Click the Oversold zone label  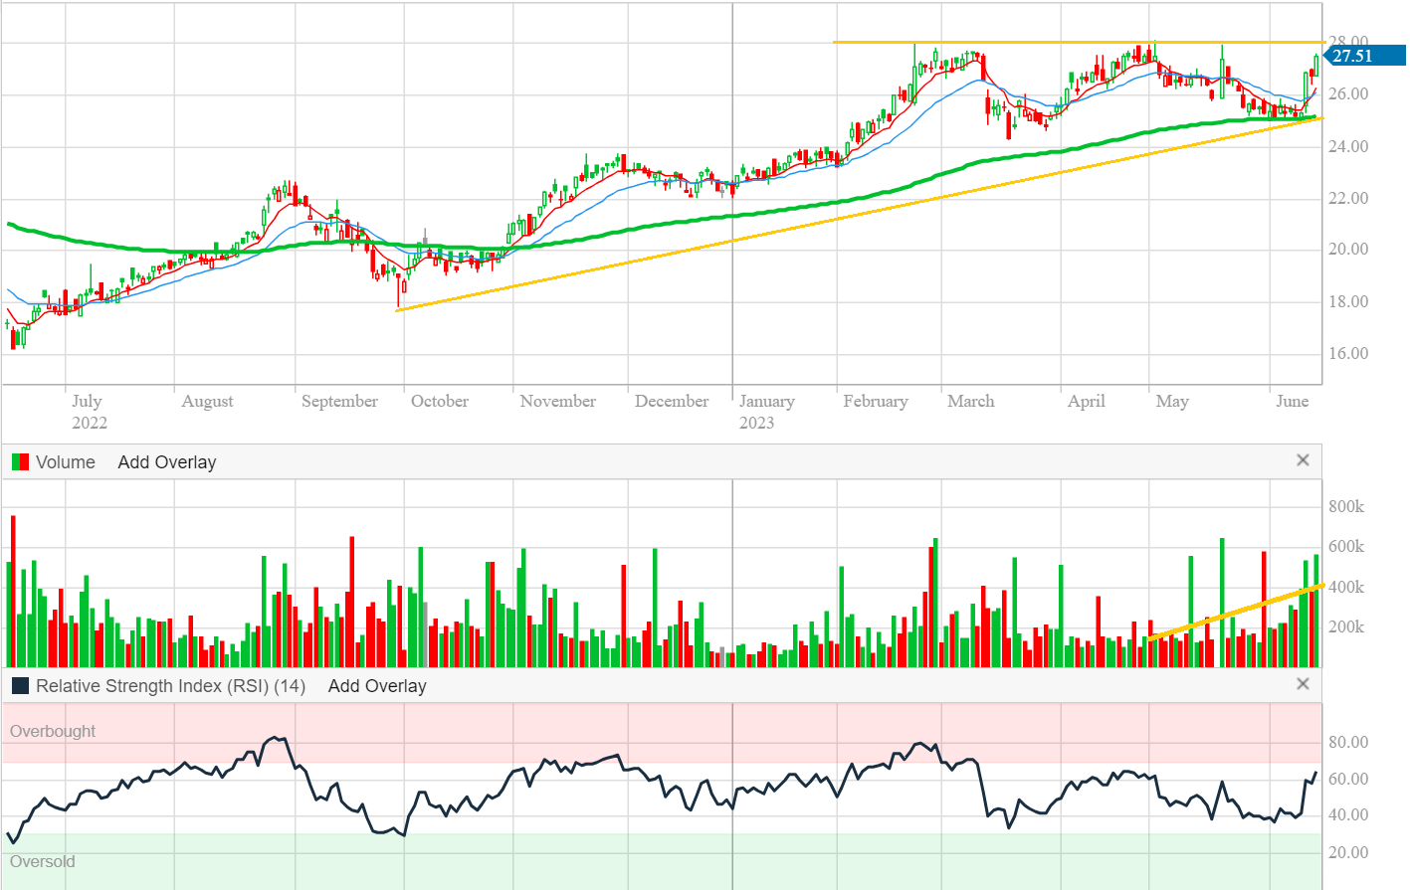[42, 861]
